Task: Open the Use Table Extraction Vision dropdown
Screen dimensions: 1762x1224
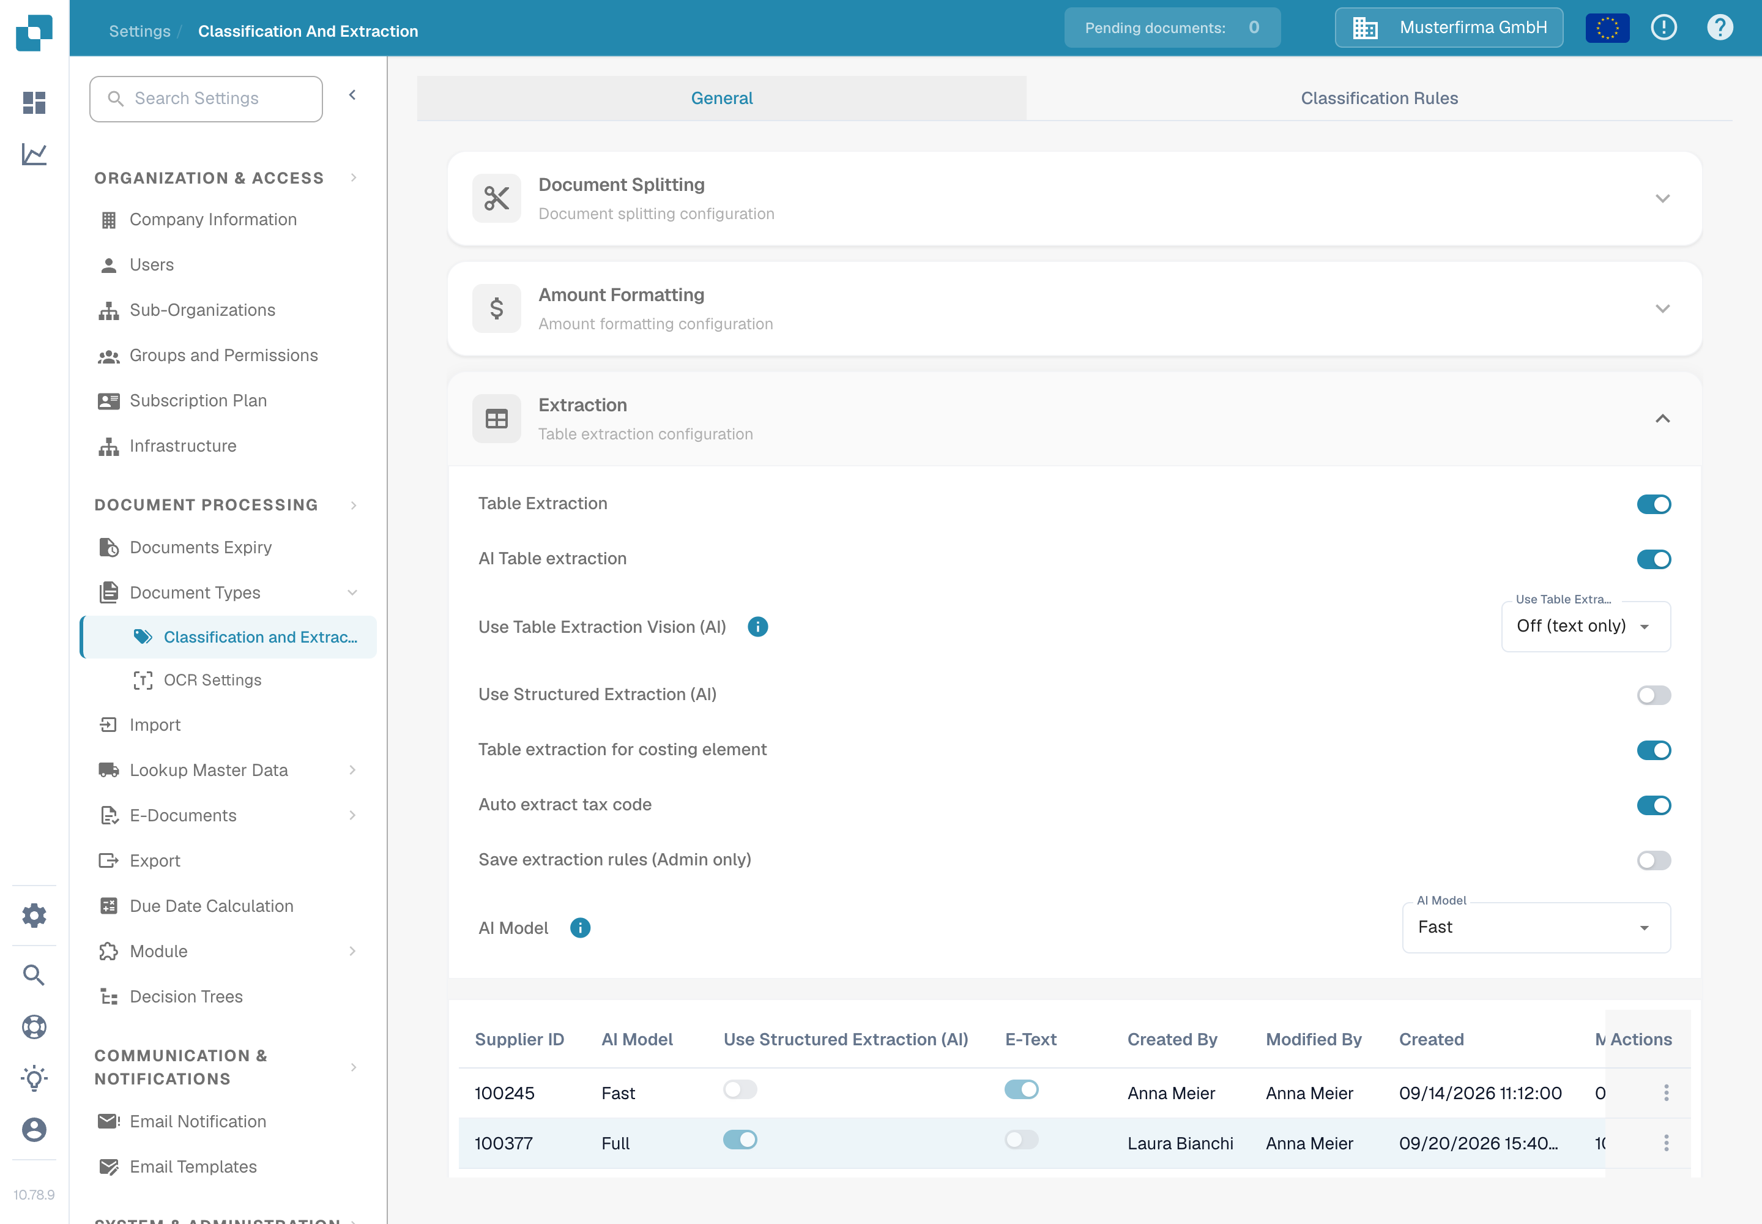Action: coord(1586,627)
